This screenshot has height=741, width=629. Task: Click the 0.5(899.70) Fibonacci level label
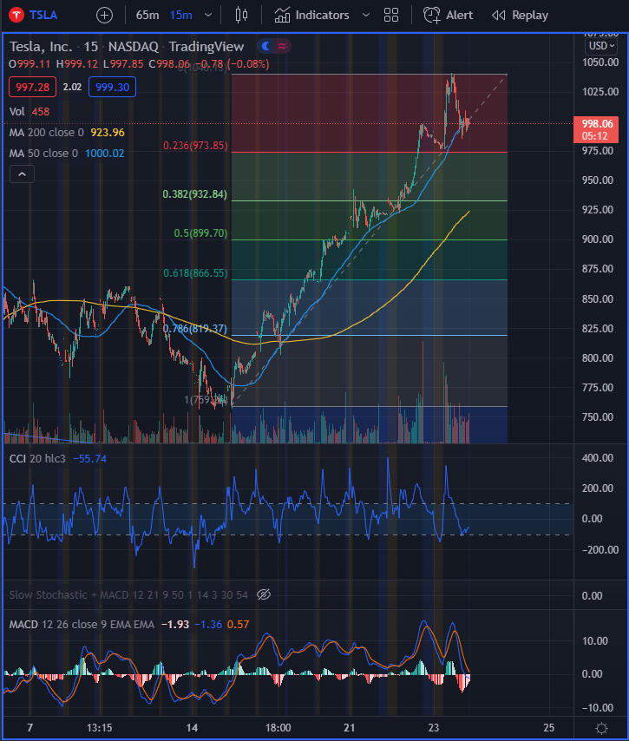pos(200,233)
